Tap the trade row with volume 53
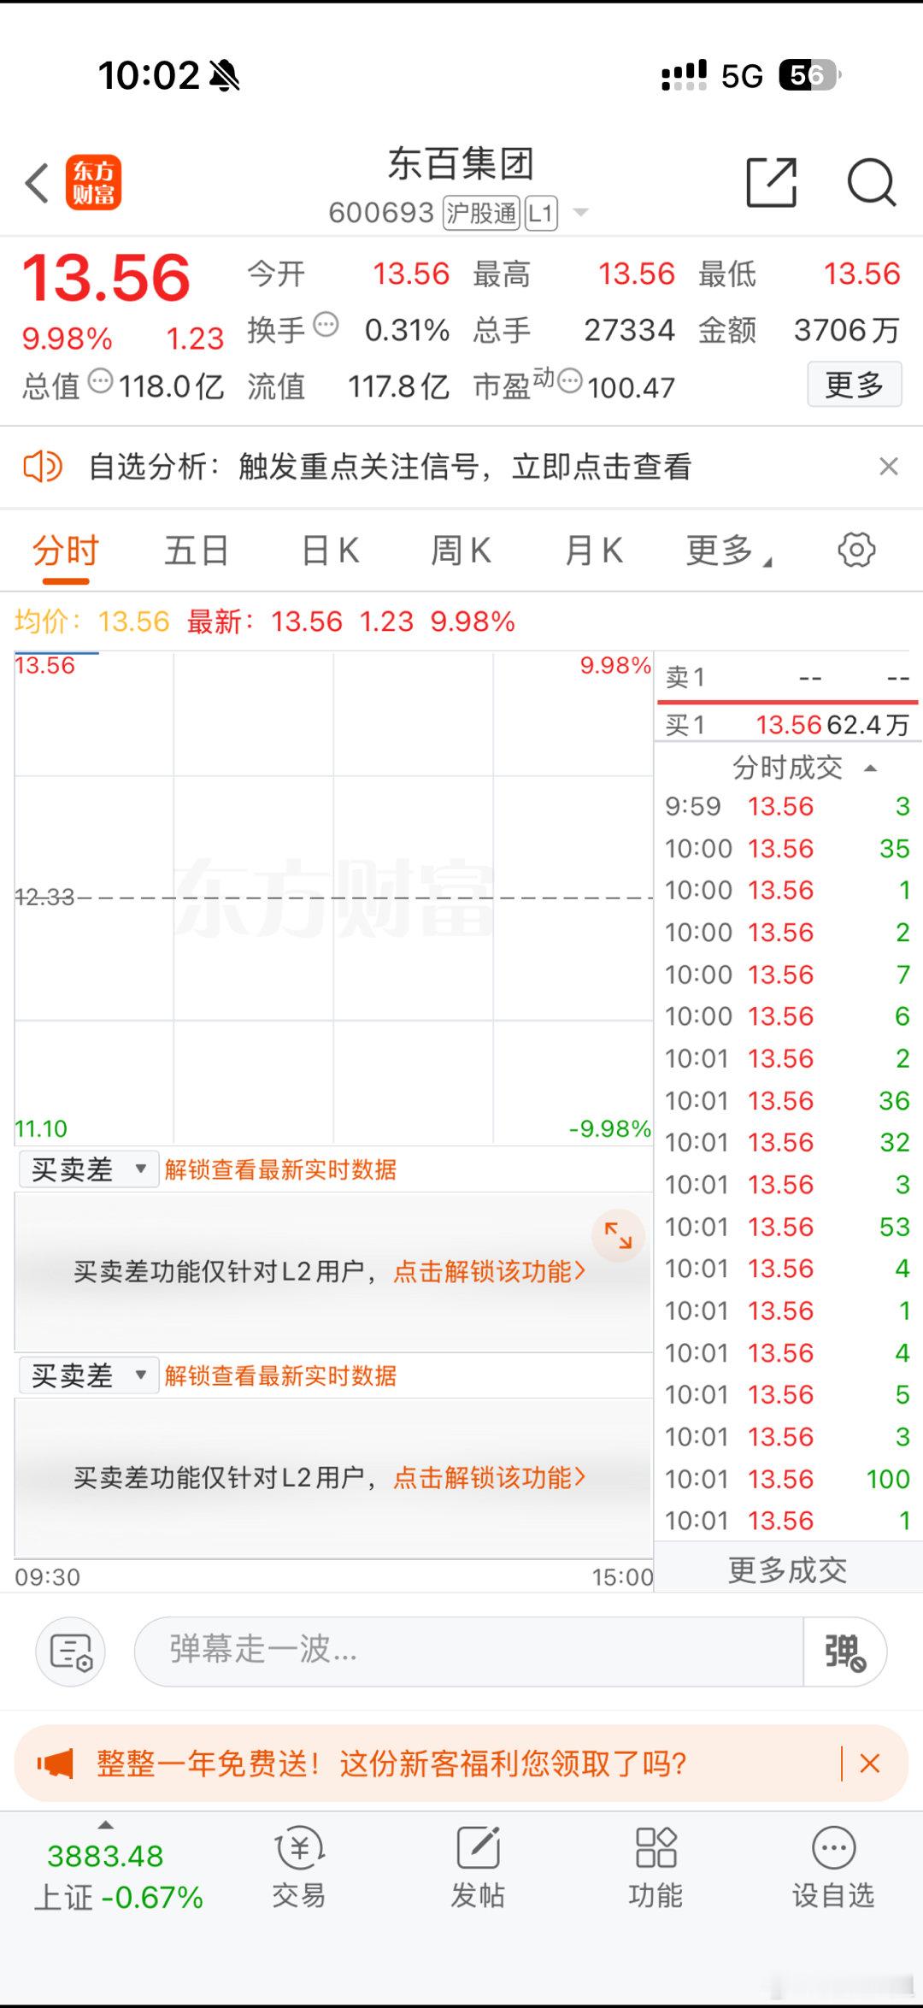The height and width of the screenshot is (2008, 923). point(787,1227)
